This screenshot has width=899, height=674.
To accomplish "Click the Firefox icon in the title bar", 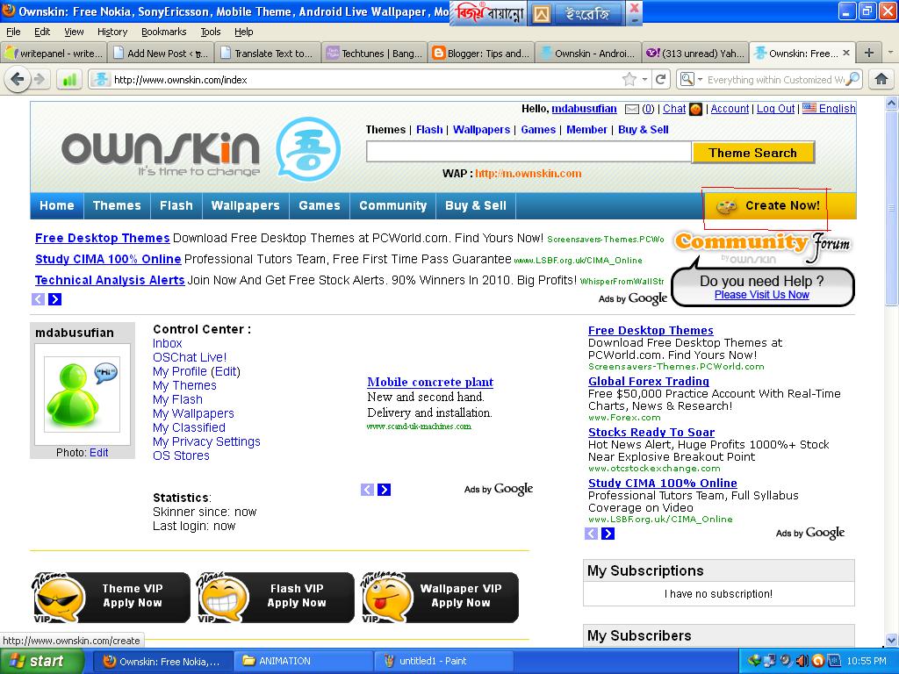I will (x=9, y=11).
